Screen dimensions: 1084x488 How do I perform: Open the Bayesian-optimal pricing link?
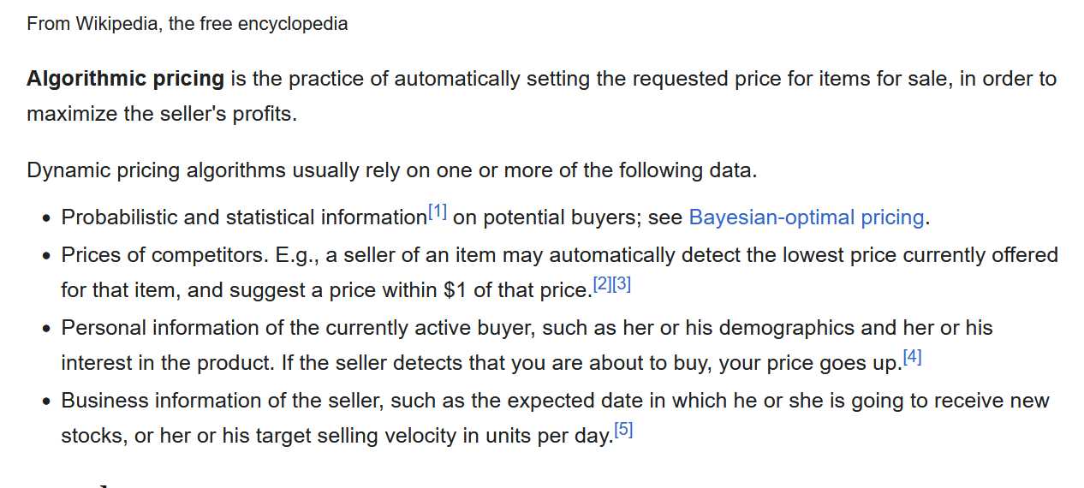point(806,217)
